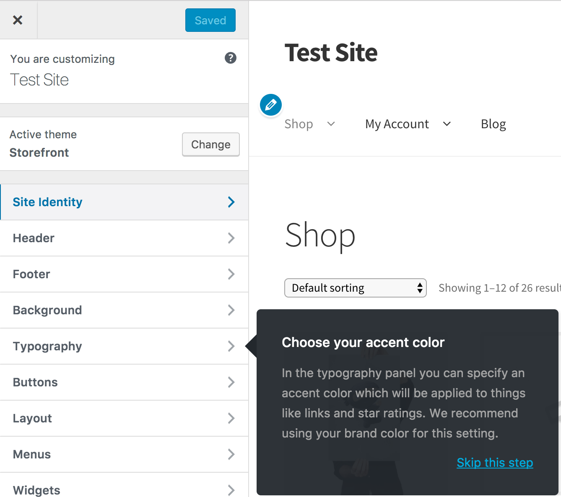Open the Site Identity section
Image resolution: width=561 pixels, height=497 pixels.
124,202
